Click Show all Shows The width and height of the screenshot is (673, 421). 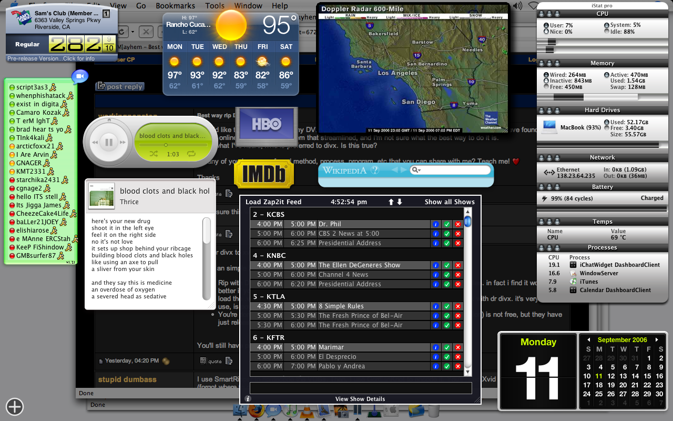coord(450,202)
